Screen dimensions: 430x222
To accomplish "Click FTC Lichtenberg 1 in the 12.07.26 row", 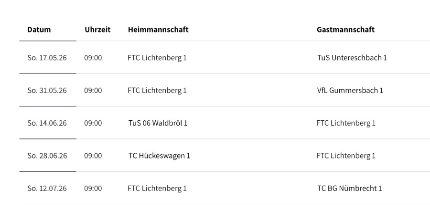I will tap(157, 189).
